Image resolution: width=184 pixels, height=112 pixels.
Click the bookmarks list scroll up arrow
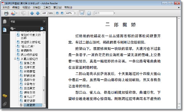click(44, 33)
